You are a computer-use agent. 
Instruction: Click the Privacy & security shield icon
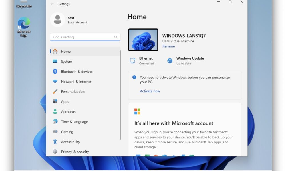[x=55, y=152]
